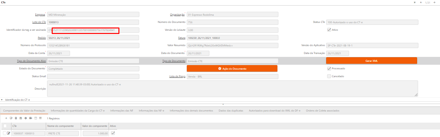The width and height of the screenshot is (440, 137).
Task: Click the Status Email field
Action: coord(93,76)
